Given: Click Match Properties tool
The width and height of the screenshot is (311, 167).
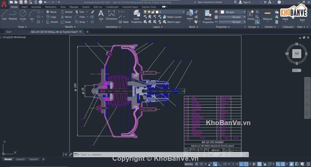Looking at the screenshot, I should pos(208,17).
